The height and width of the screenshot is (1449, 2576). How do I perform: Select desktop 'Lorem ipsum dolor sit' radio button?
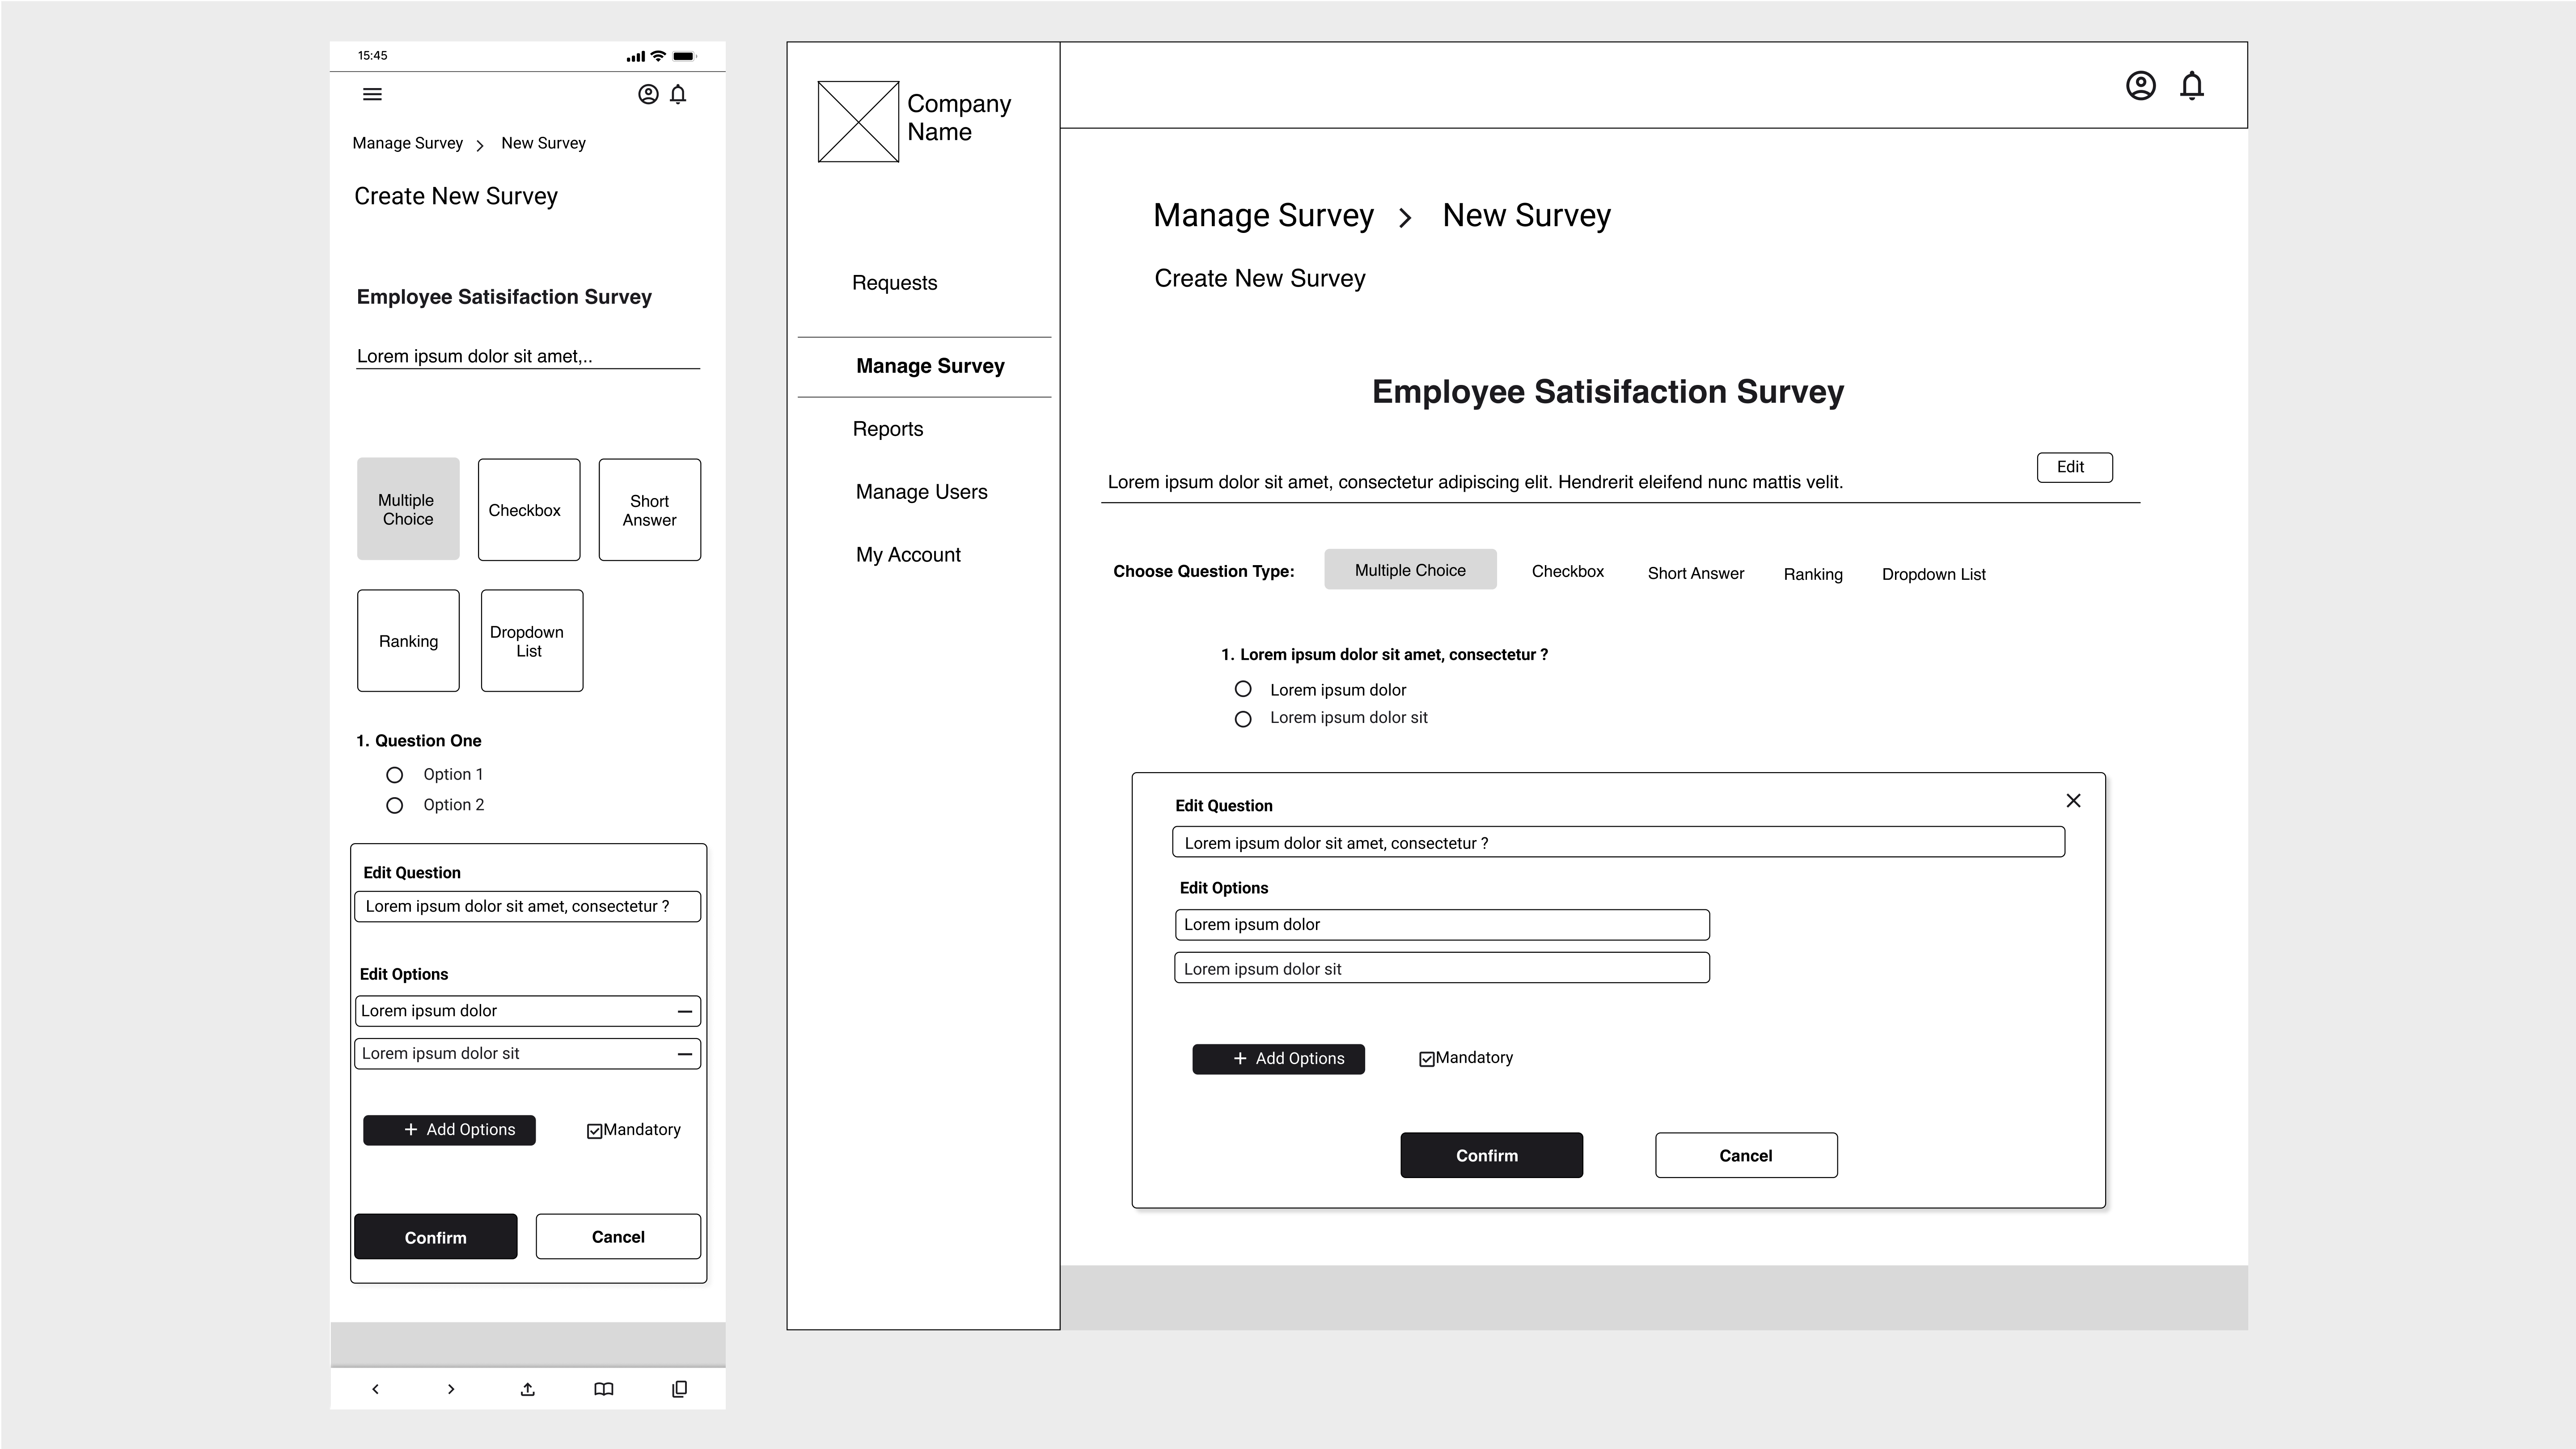(1243, 719)
